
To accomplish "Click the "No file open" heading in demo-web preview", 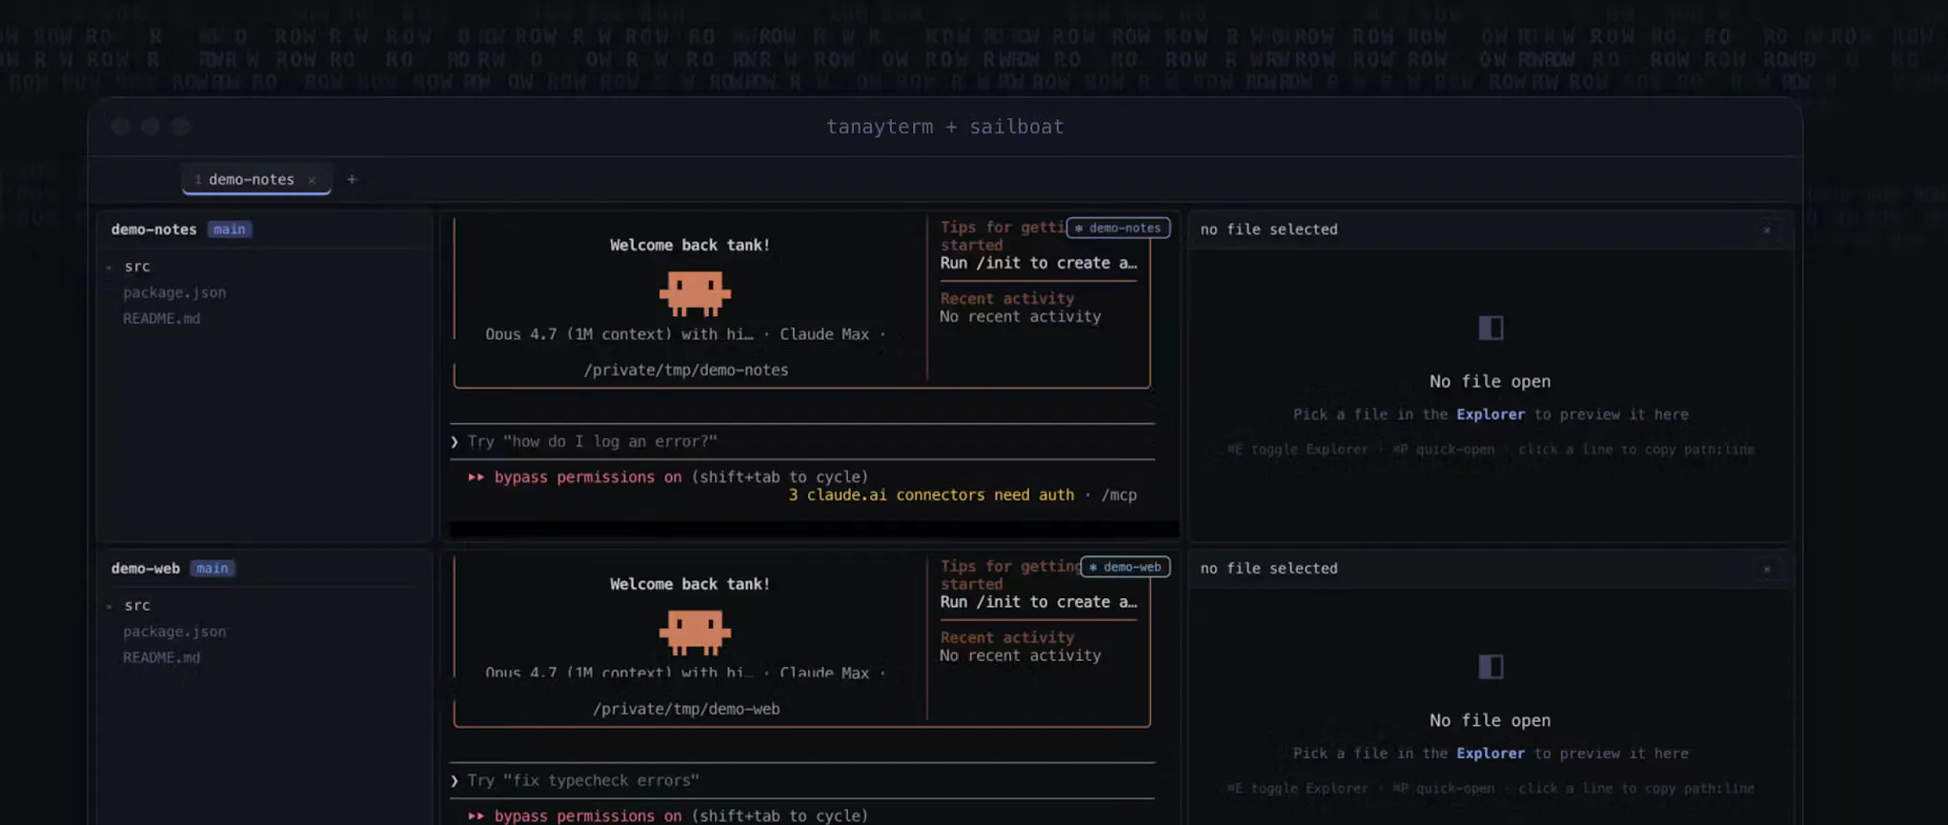I will tap(1490, 721).
